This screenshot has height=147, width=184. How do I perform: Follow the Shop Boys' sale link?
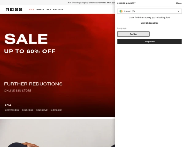[56, 110]
